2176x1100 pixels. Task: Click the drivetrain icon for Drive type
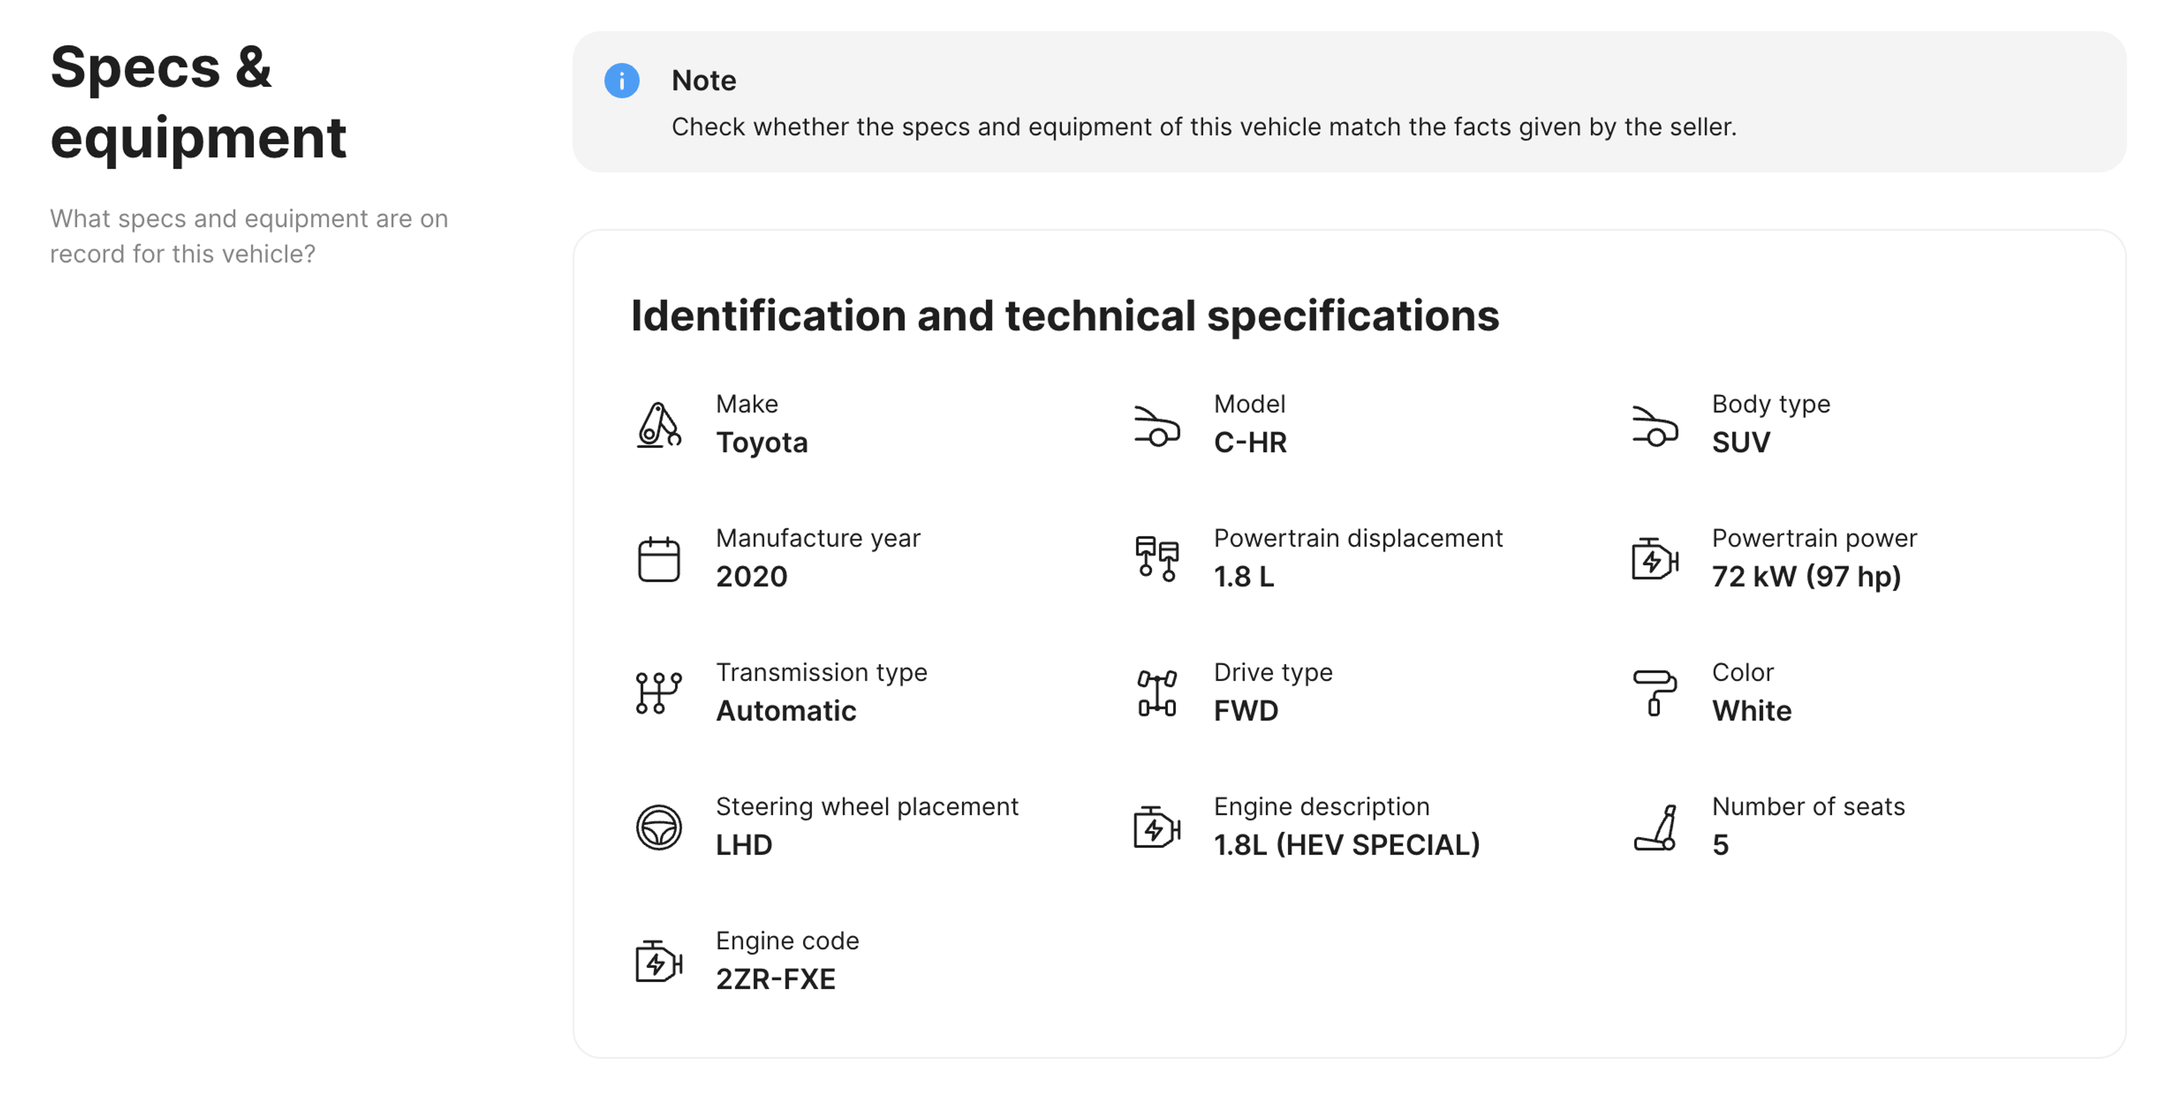(x=1155, y=693)
